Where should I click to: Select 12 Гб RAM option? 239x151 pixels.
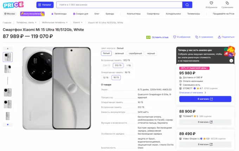point(105,77)
